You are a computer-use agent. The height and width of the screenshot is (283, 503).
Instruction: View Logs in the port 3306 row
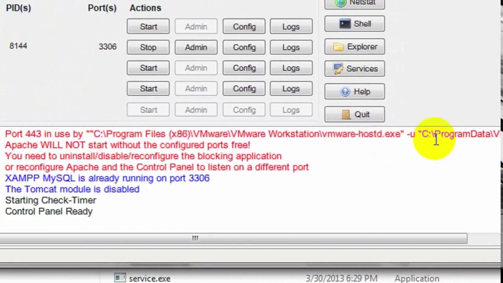[291, 47]
